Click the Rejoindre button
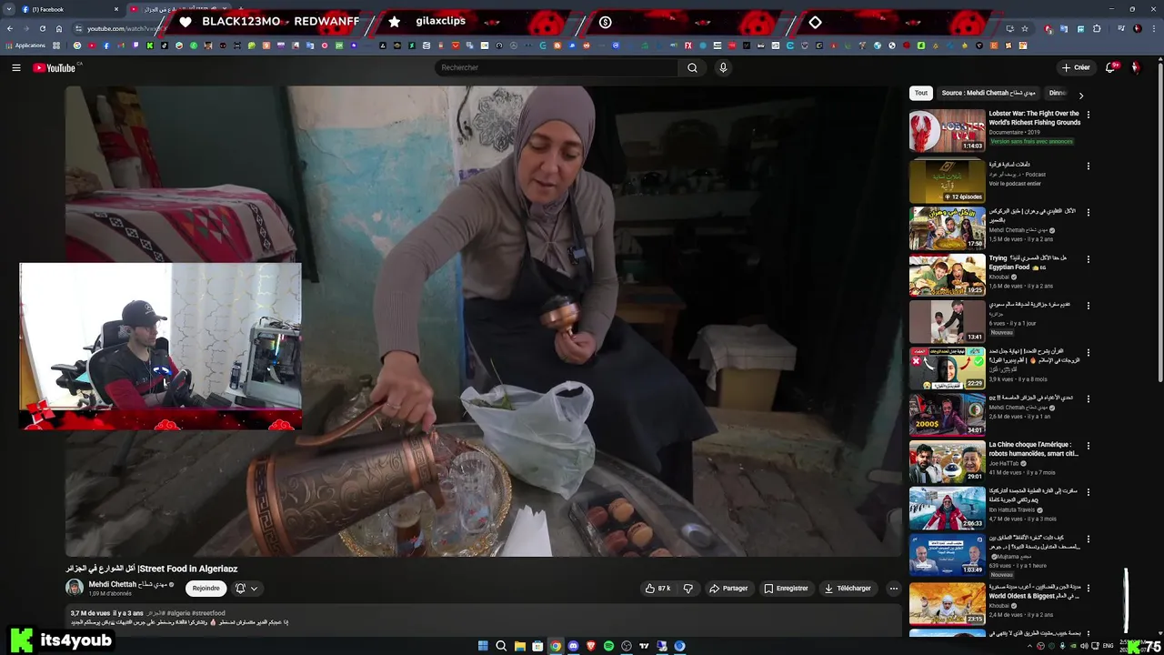 pos(206,589)
